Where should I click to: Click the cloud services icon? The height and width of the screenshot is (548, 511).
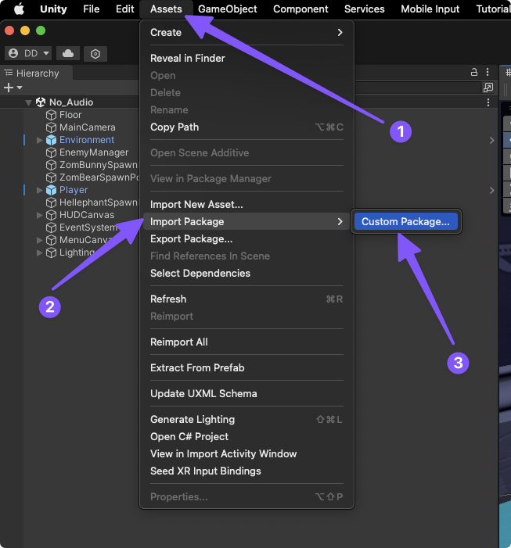(68, 53)
